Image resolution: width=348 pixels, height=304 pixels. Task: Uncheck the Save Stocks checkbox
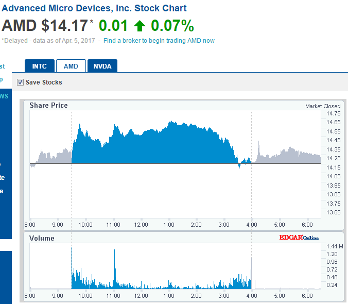21,82
